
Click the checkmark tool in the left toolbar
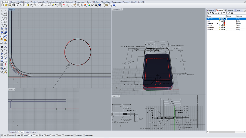click(x=6, y=68)
